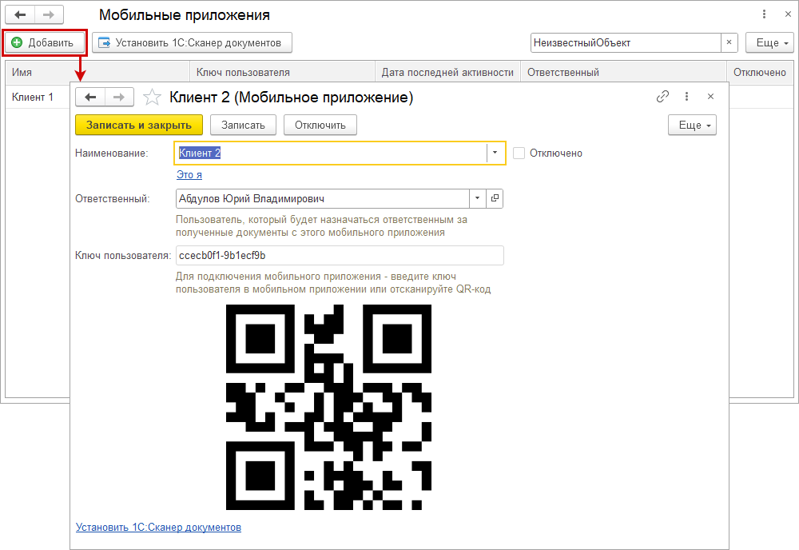This screenshot has width=799, height=550.
Task: Click the Ключ пользователя field
Action: tap(340, 255)
